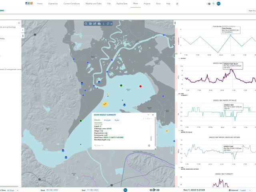Screen dimensions: 256x192
Task: Switch to the Details tab in popup
Action: coord(97,120)
